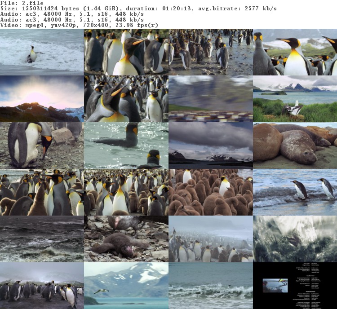Select the dark storm clouds landscape thumbnail
Viewport: 337px width, 309px height.
(x=210, y=146)
